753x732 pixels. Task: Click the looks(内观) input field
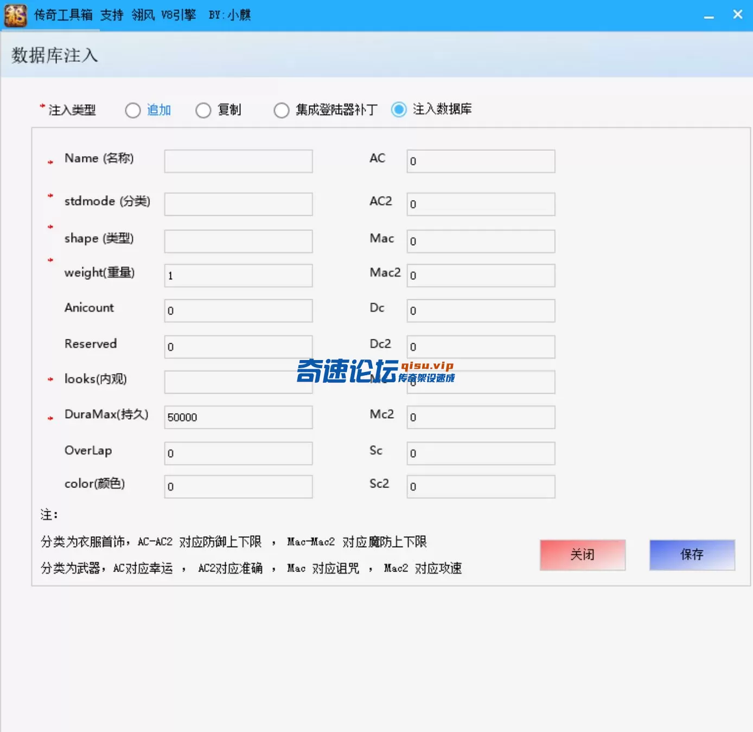tap(238, 382)
